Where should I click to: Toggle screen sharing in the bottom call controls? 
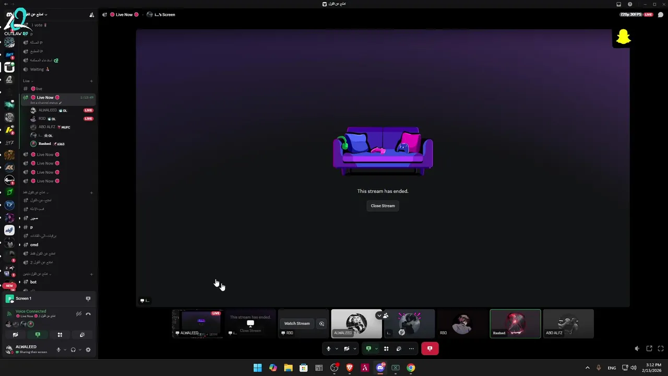[x=368, y=349]
